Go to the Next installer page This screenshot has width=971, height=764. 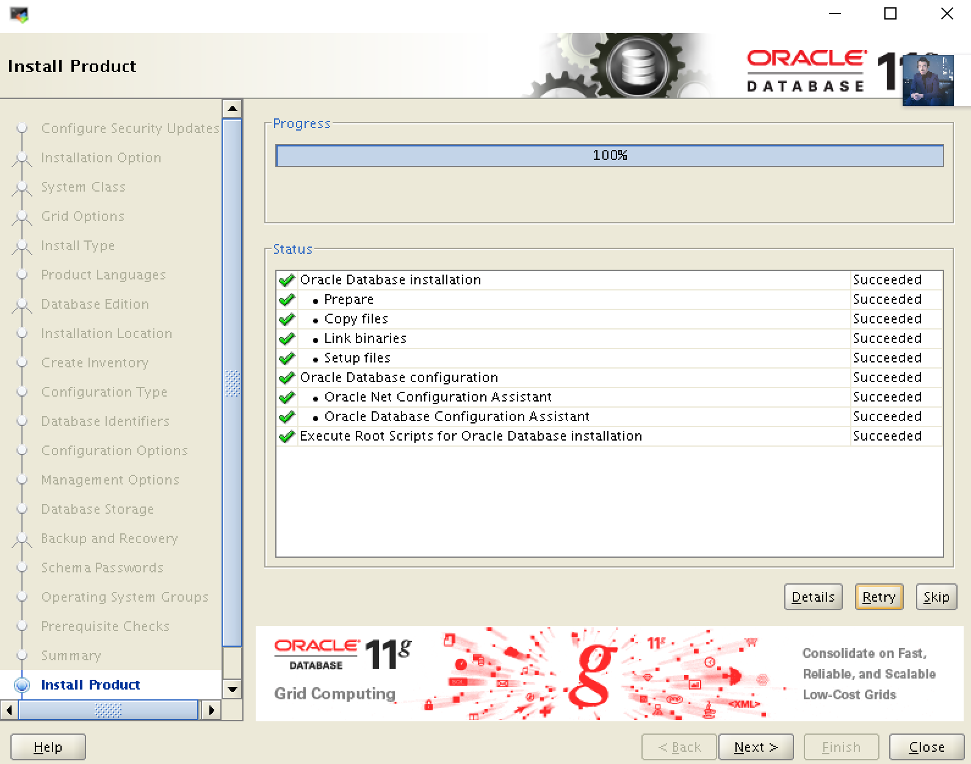pos(756,747)
